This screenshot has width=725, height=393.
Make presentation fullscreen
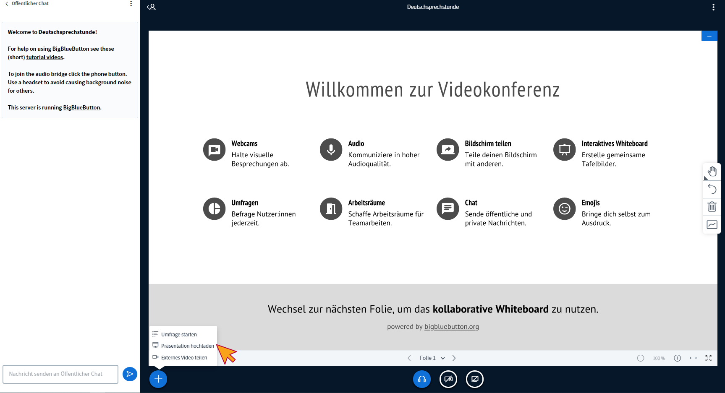(709, 358)
